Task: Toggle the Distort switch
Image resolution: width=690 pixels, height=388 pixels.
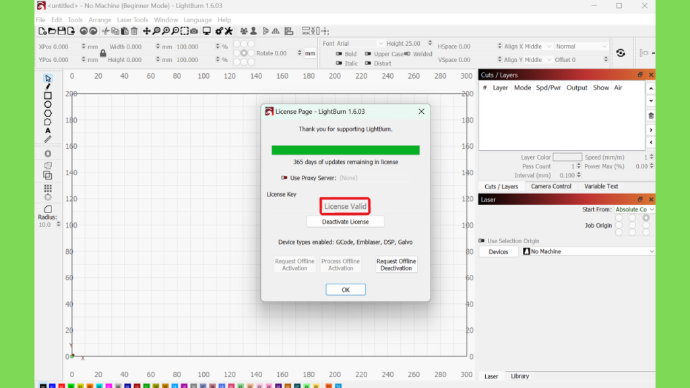Action: pyautogui.click(x=368, y=63)
